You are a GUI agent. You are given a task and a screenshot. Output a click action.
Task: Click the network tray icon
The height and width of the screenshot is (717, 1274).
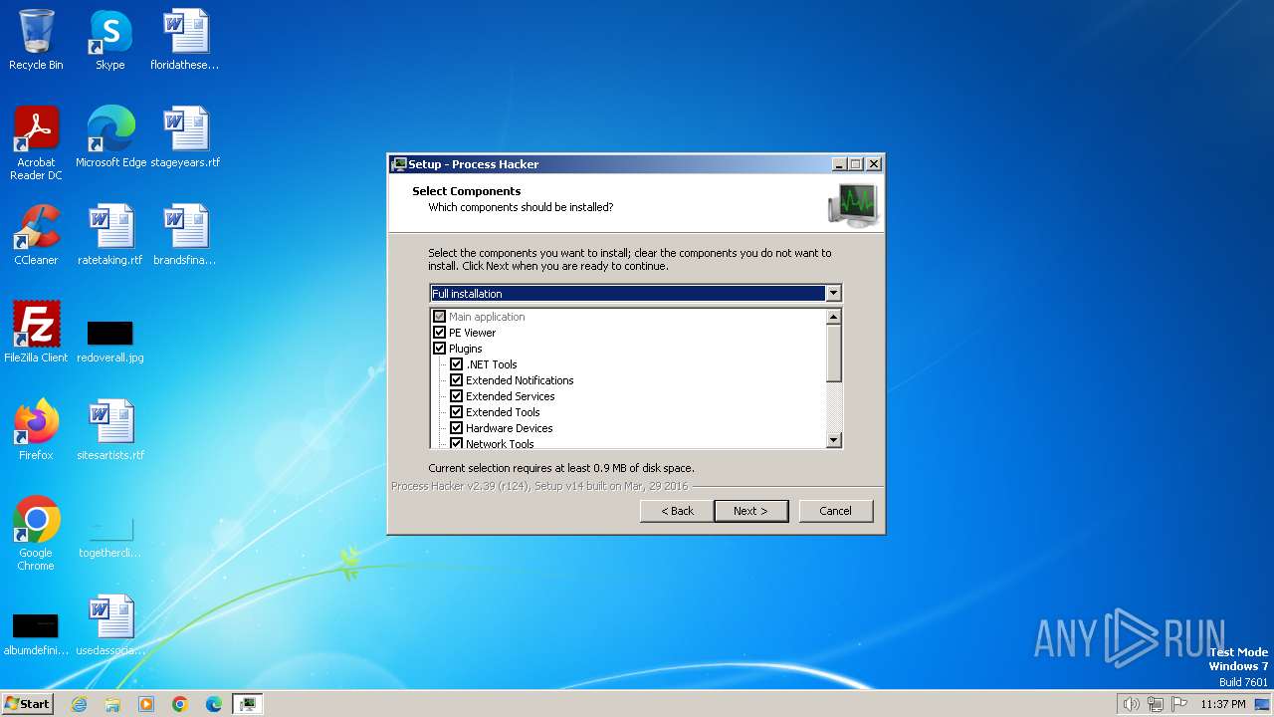tap(1156, 704)
